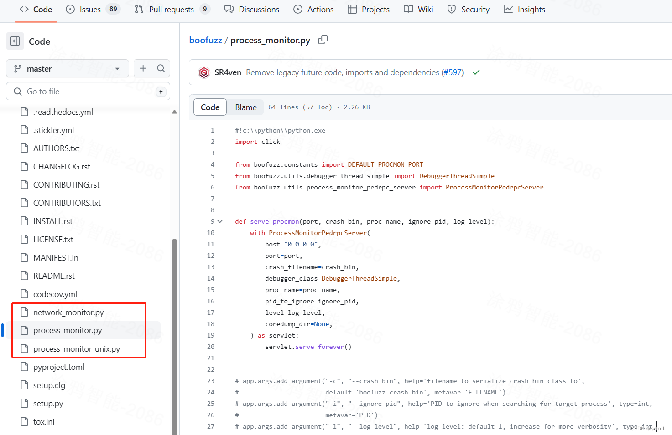Click the add file plus icon
Viewport: 672px width, 435px height.
pyautogui.click(x=143, y=68)
